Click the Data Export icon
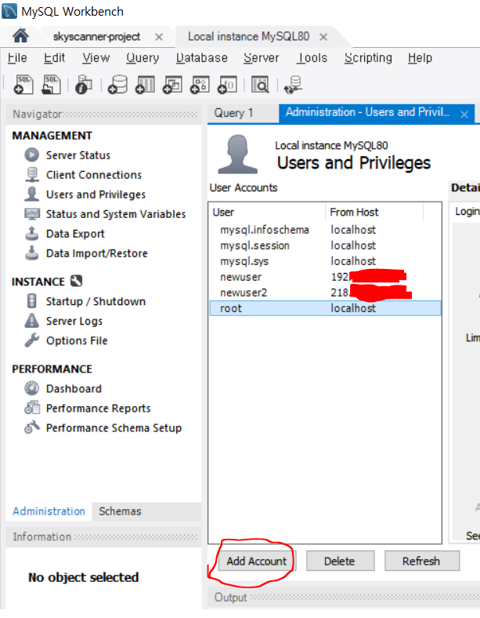 tap(32, 234)
